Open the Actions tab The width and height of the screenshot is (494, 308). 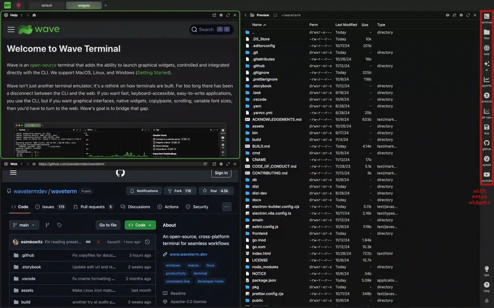point(168,207)
